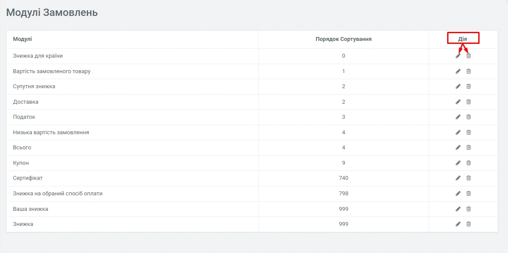Click the 'Порядок Сортування' column header
This screenshot has width=508, height=253.
click(344, 39)
